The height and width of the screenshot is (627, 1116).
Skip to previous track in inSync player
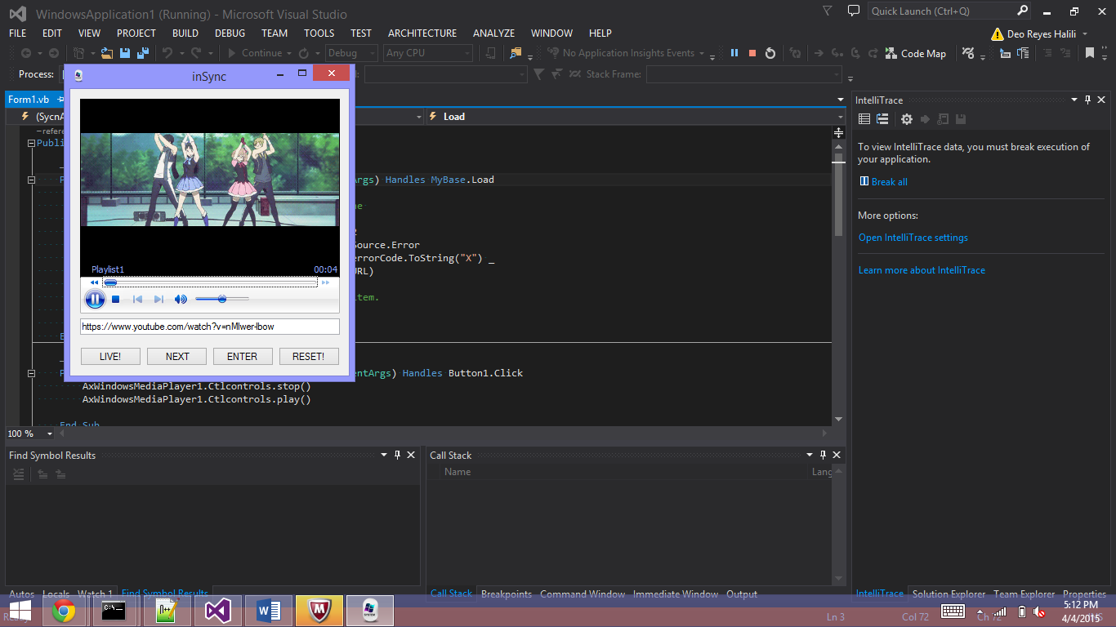pyautogui.click(x=137, y=300)
